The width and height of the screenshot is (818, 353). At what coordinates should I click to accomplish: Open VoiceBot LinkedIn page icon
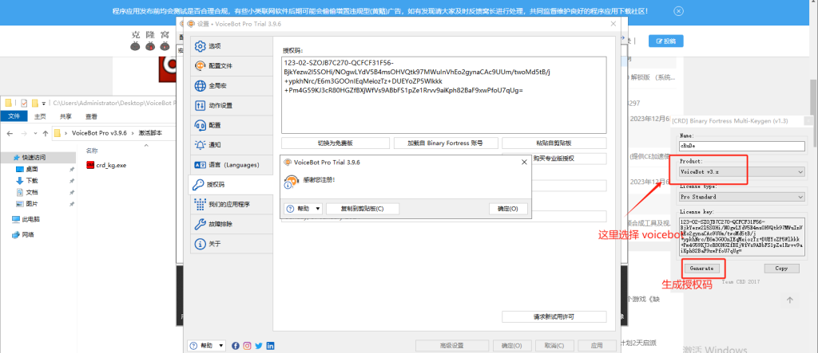pyautogui.click(x=270, y=346)
